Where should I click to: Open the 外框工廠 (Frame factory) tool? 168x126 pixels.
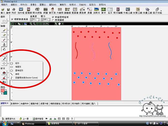pos(128,11)
